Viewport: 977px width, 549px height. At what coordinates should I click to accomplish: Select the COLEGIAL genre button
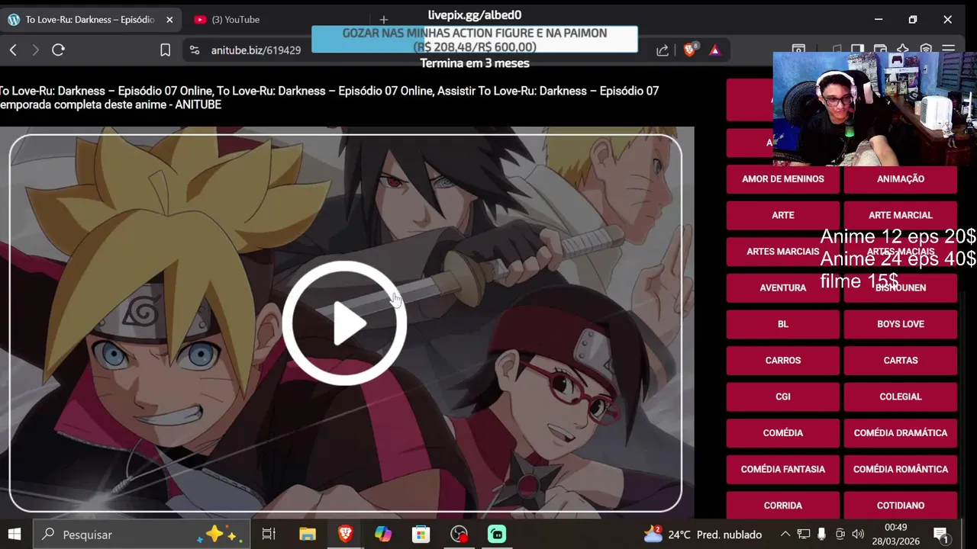click(x=901, y=396)
